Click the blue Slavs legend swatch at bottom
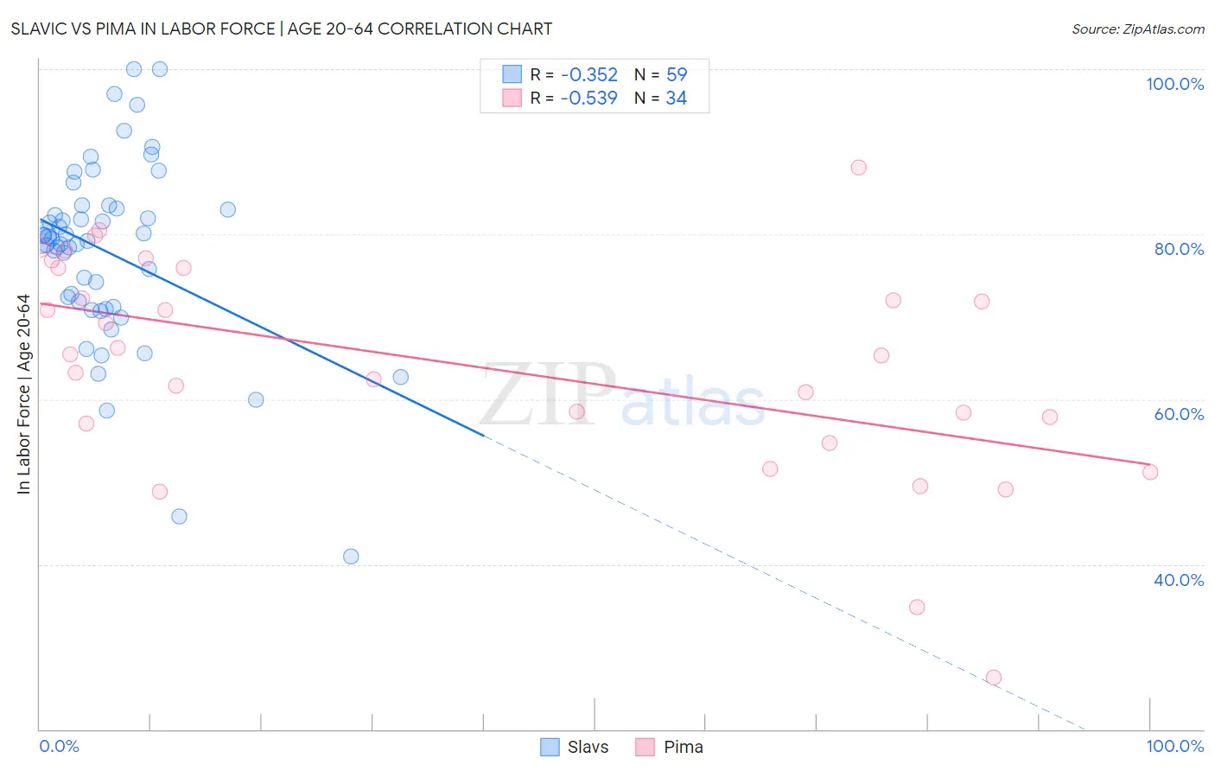The image size is (1215, 771). [x=550, y=747]
